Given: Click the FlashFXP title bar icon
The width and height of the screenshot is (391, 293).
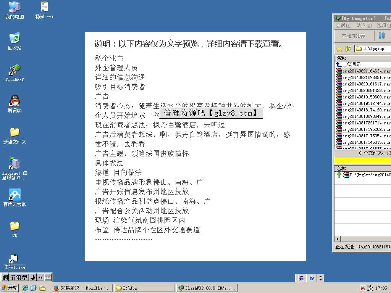Looking at the screenshot, I should click(338, 18).
